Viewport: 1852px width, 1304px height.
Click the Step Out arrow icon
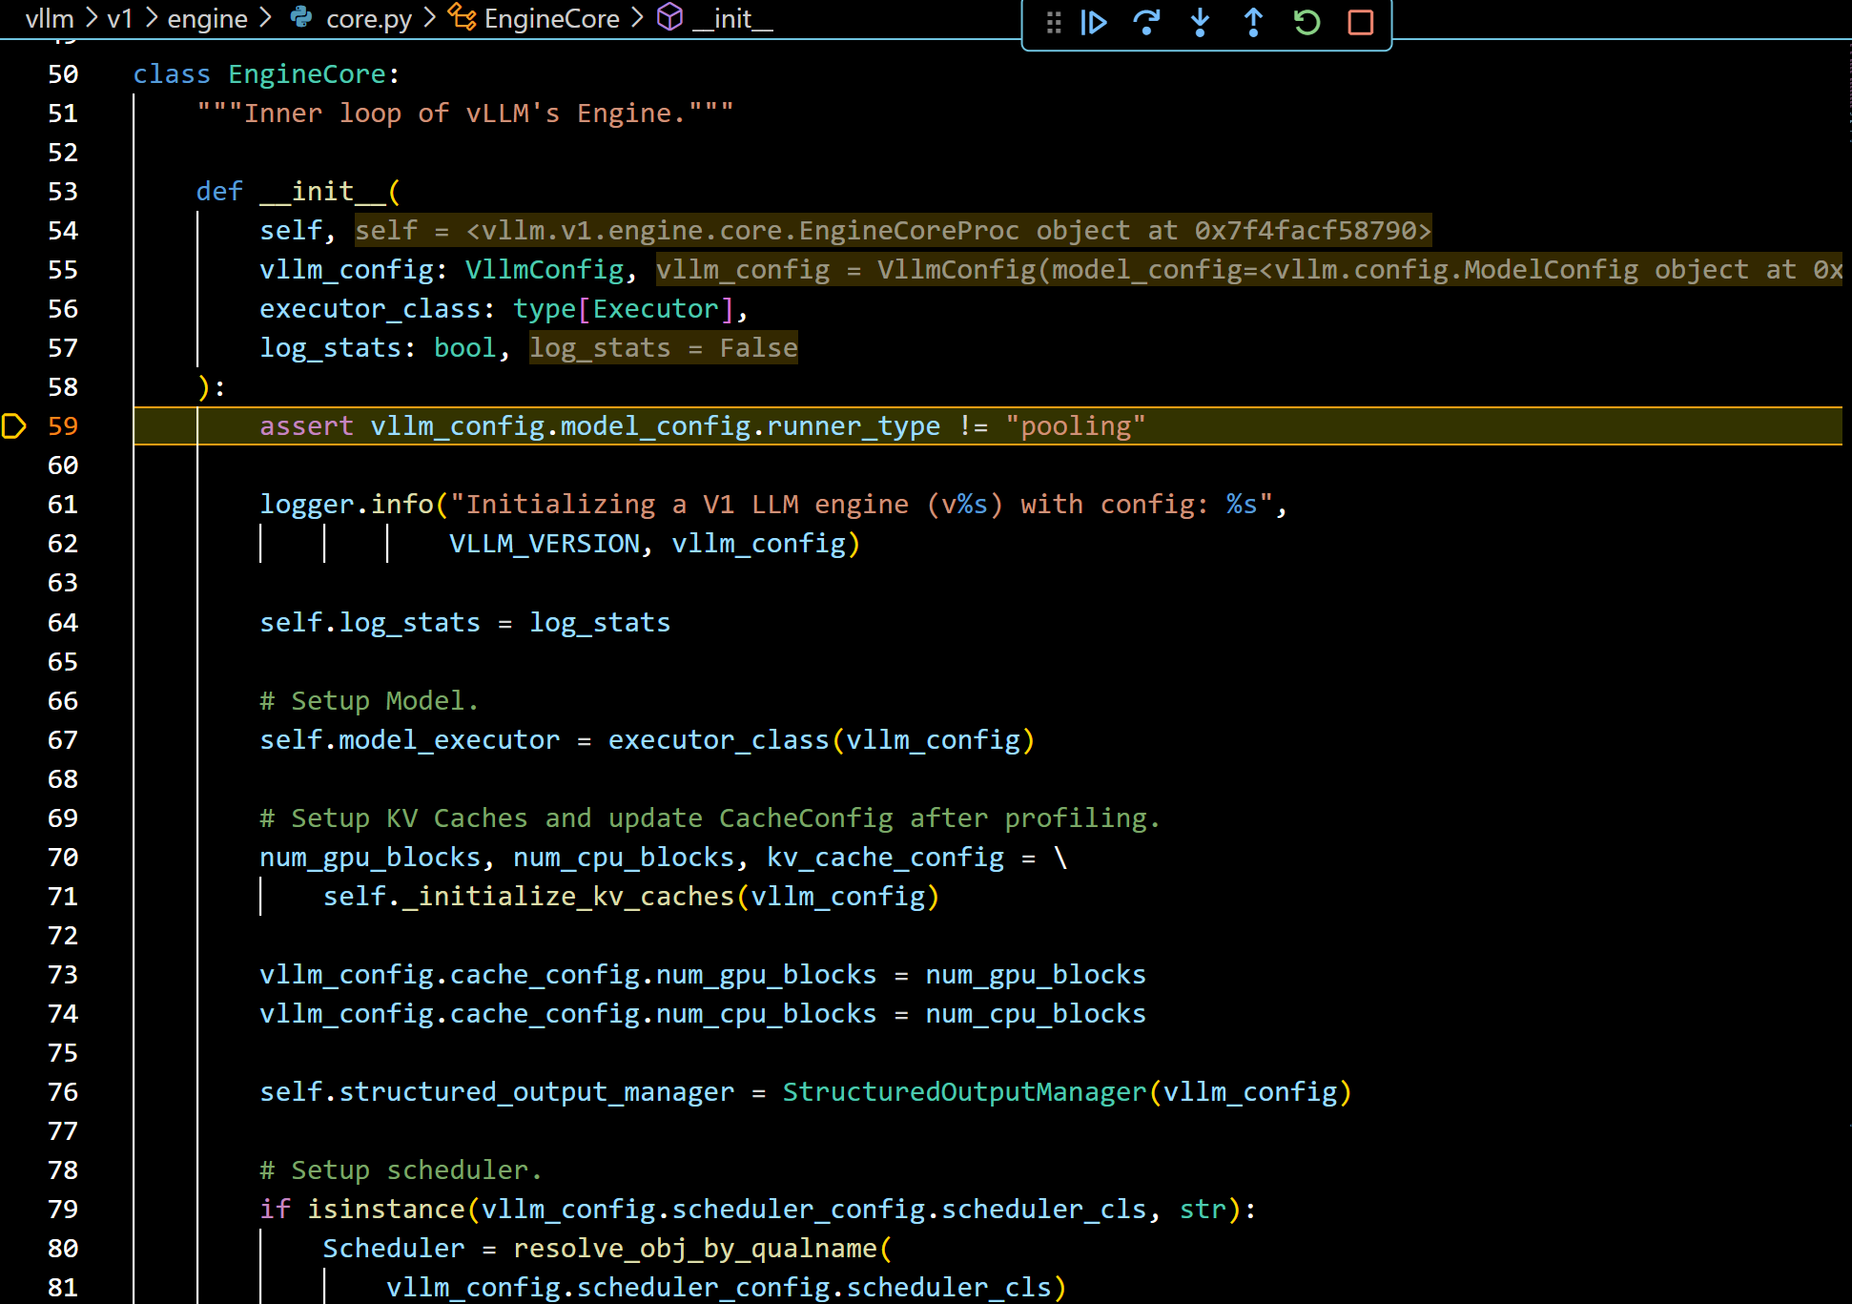[x=1253, y=22]
